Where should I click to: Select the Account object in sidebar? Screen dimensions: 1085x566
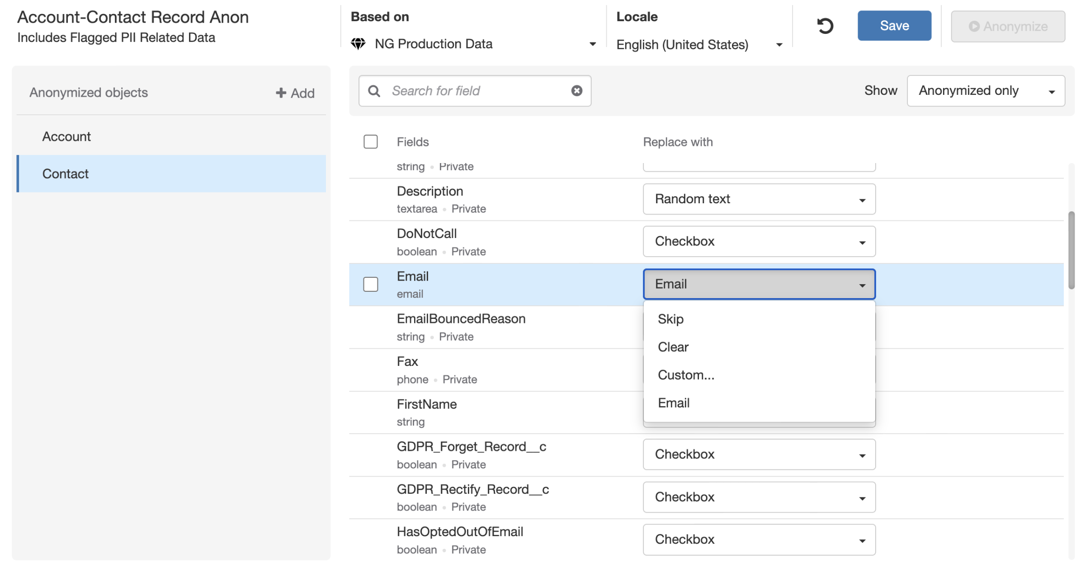point(67,136)
